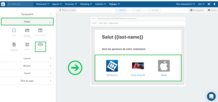Open the Coca-Cola.de link
This screenshot has height=102, width=218.
point(138,75)
